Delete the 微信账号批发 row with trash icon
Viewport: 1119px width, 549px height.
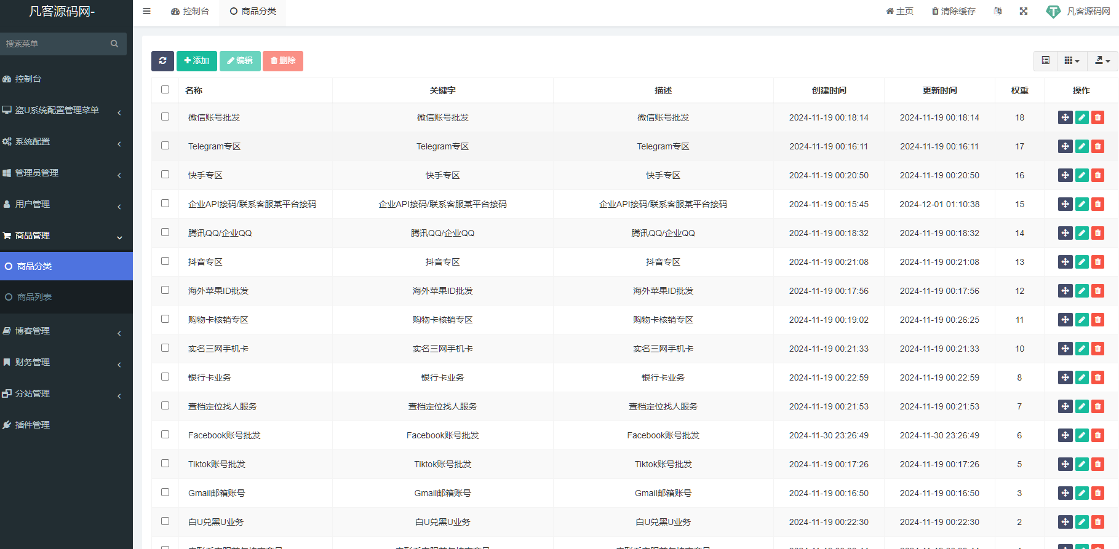[x=1097, y=117]
